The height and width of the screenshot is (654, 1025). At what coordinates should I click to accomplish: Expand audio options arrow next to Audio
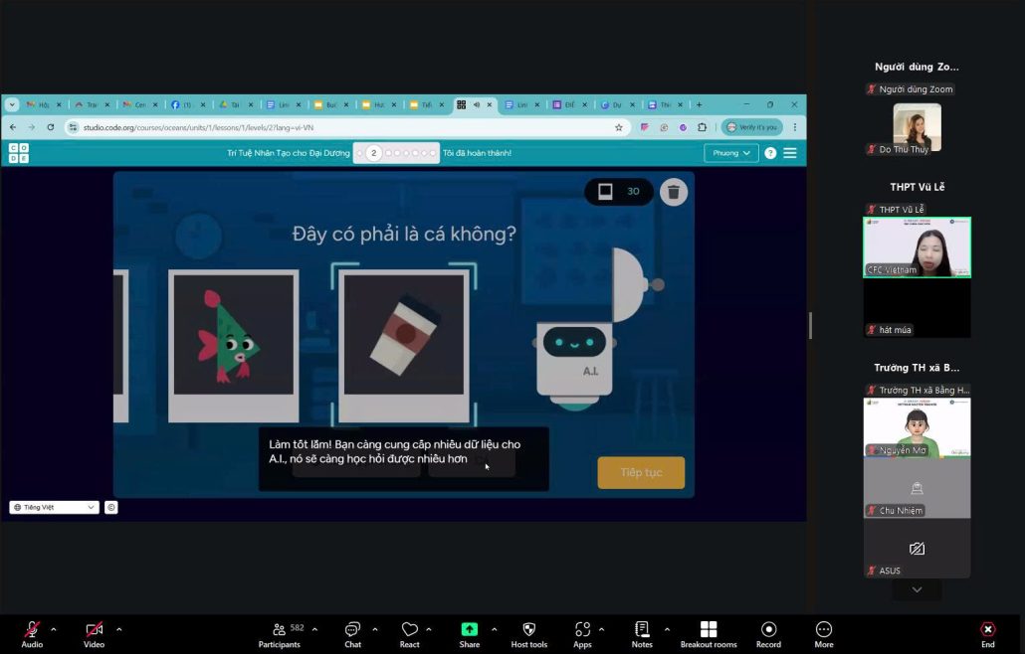point(54,629)
